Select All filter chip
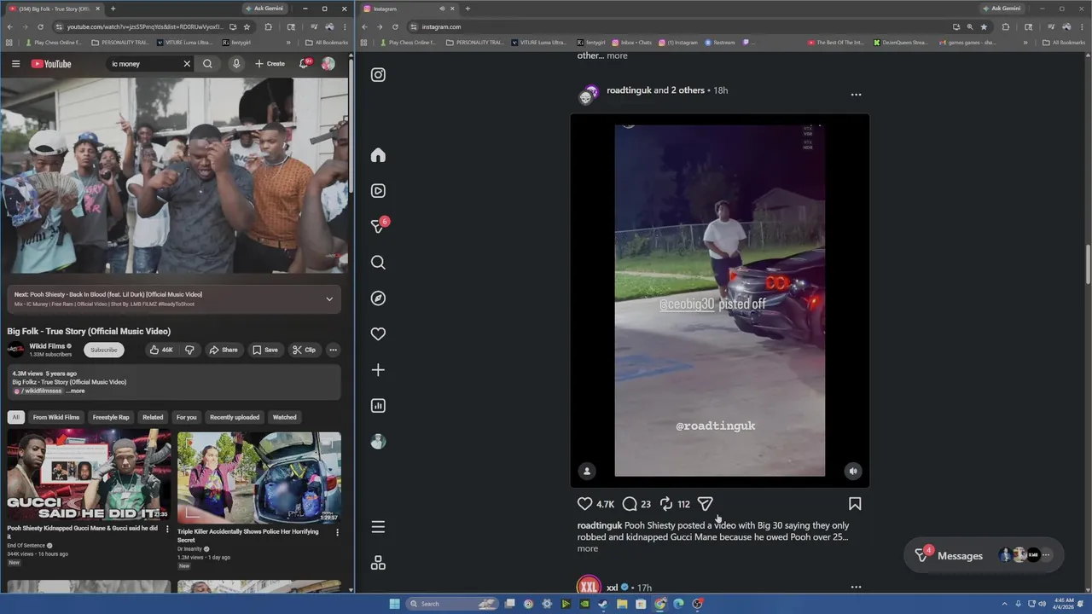Screen dimensions: 1092x614 coord(15,417)
